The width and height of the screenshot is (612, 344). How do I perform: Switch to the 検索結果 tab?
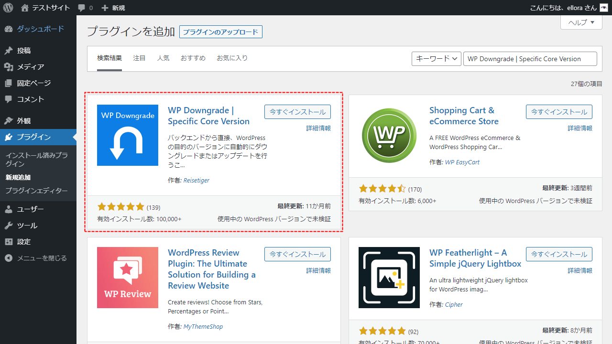(x=109, y=58)
